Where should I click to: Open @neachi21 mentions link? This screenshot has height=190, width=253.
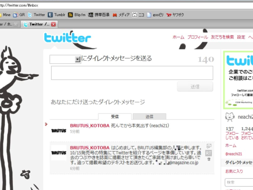click(x=234, y=154)
